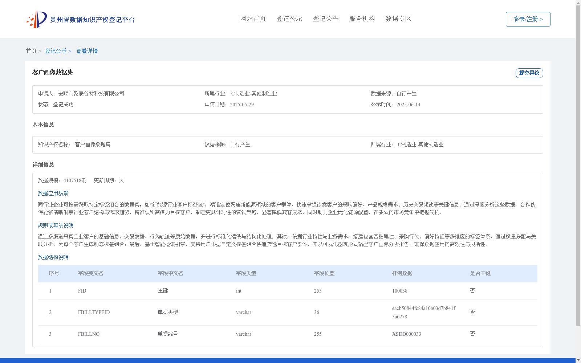Open the 登记公示 navigation menu item
This screenshot has height=363, width=581.
[289, 19]
